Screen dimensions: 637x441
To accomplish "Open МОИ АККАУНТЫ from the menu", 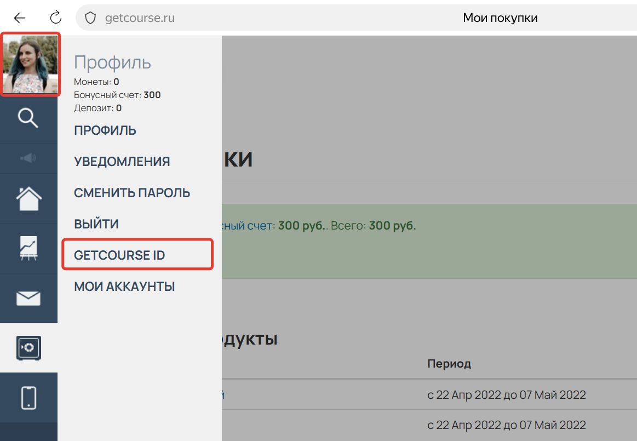I will pyautogui.click(x=124, y=285).
